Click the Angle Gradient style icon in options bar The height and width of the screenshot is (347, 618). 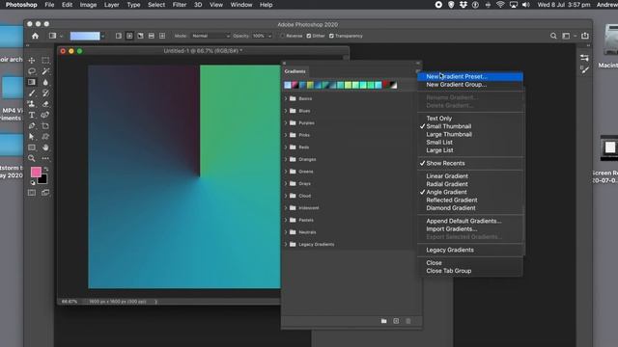click(140, 36)
